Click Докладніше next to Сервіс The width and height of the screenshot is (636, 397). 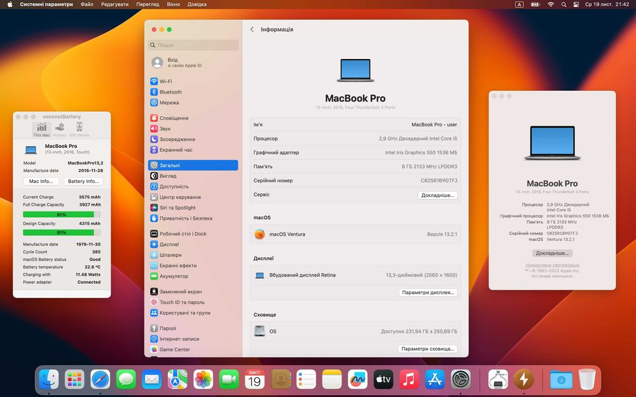pos(438,195)
